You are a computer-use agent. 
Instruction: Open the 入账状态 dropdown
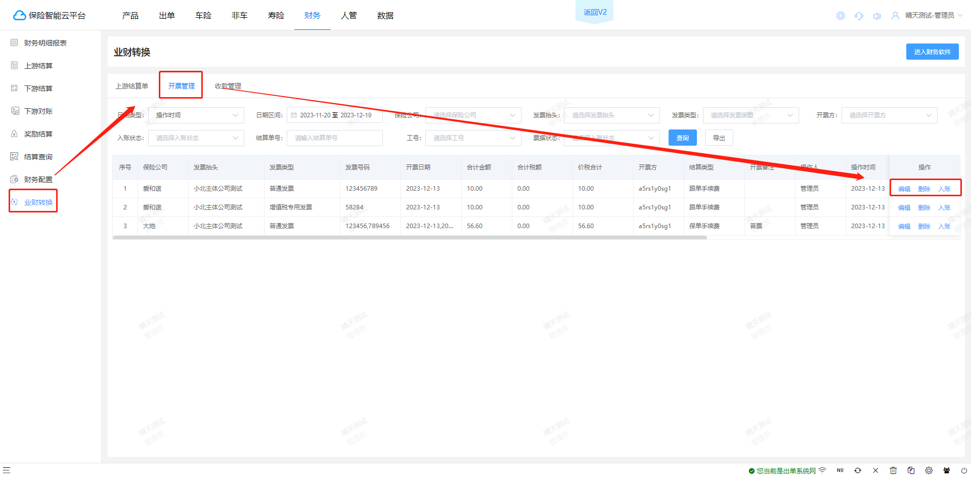196,138
